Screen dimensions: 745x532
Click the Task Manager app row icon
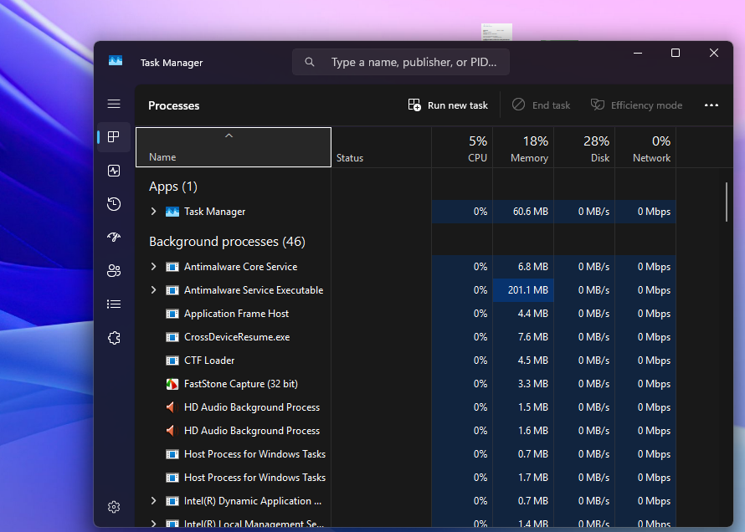[x=172, y=212]
